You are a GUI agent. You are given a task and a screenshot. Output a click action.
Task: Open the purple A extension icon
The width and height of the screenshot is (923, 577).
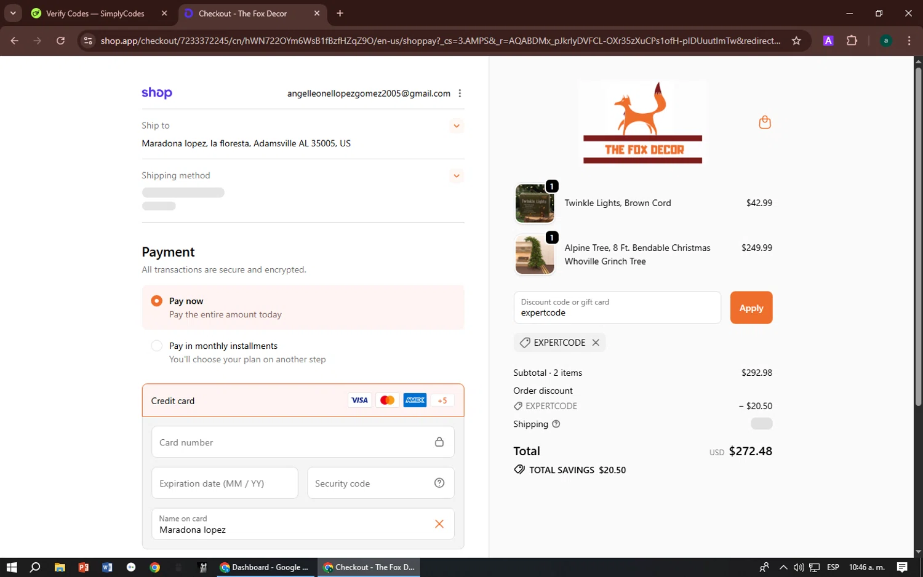pos(828,41)
